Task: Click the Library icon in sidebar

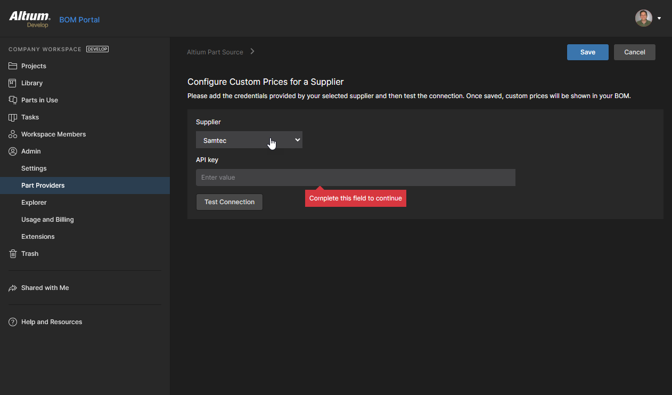Action: (x=13, y=83)
